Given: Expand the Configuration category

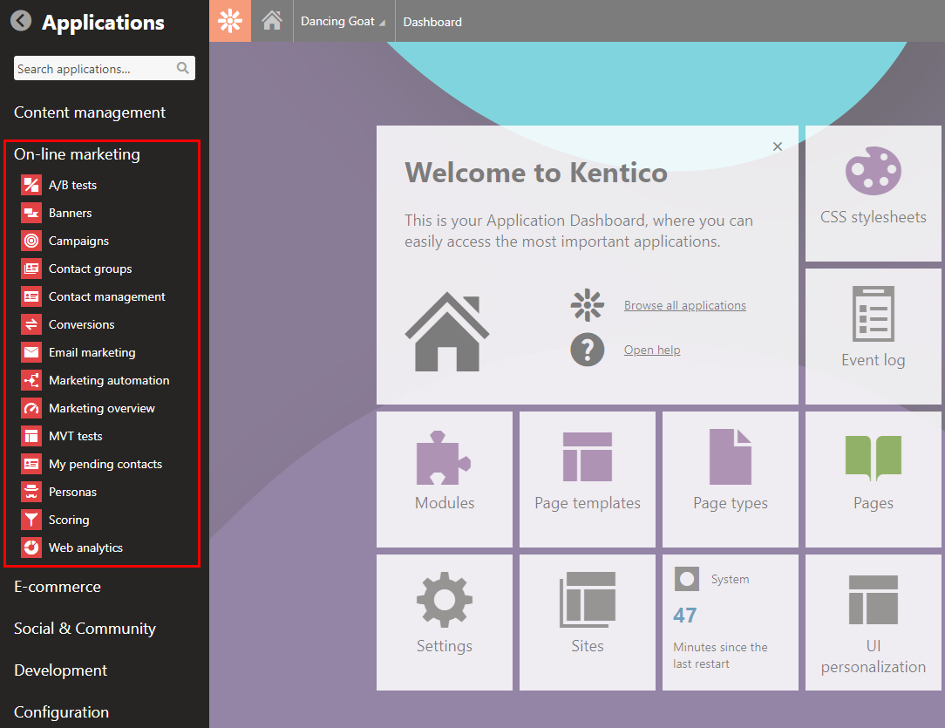Looking at the screenshot, I should tap(62, 711).
